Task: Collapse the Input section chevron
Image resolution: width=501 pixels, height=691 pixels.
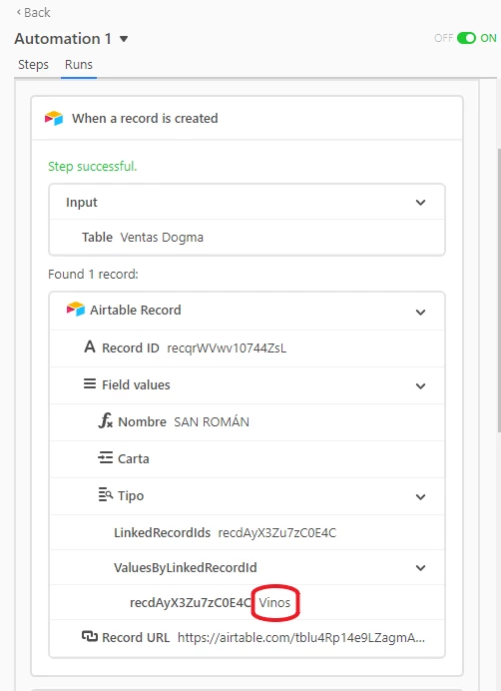Action: 420,203
